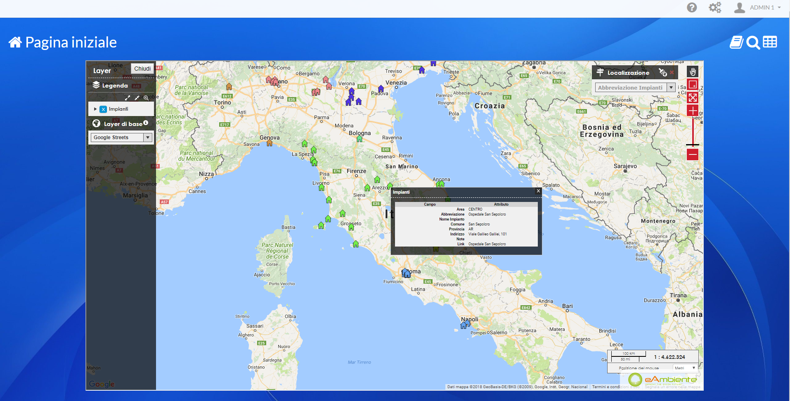The image size is (790, 401).
Task: Open the help question mark icon
Action: point(692,7)
